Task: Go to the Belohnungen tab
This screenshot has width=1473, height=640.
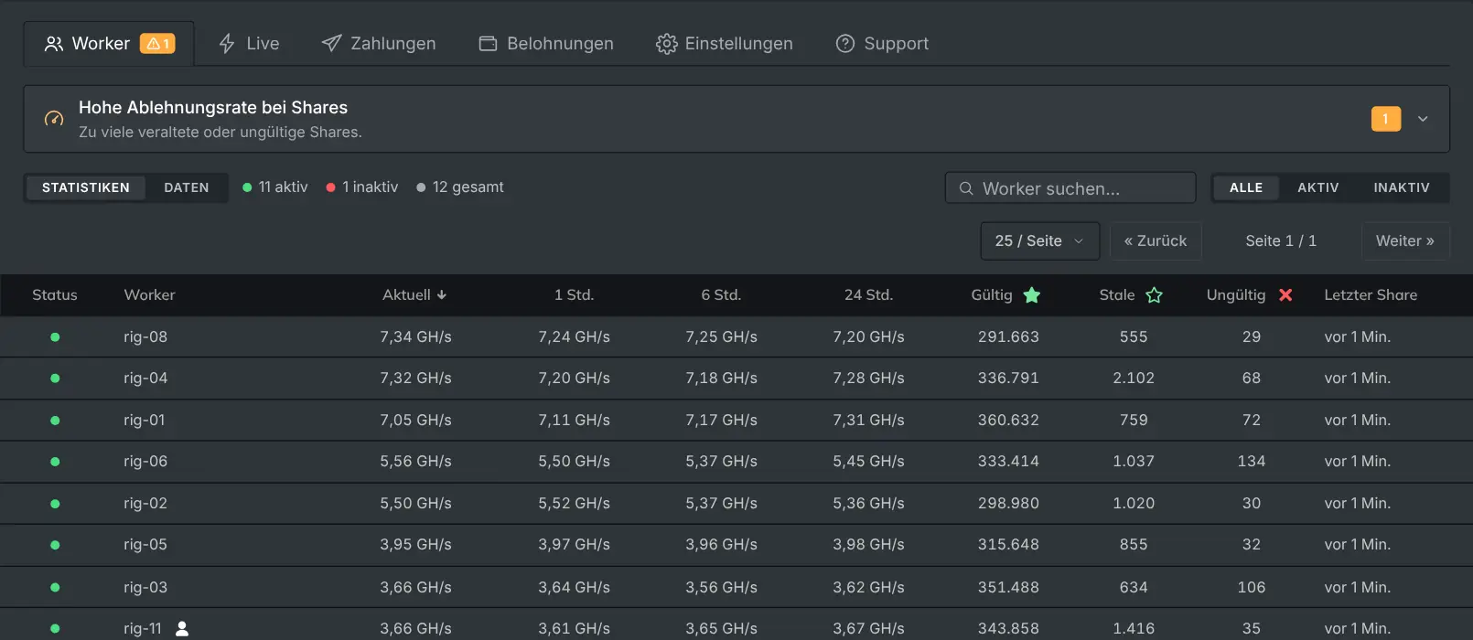Action: [x=546, y=44]
